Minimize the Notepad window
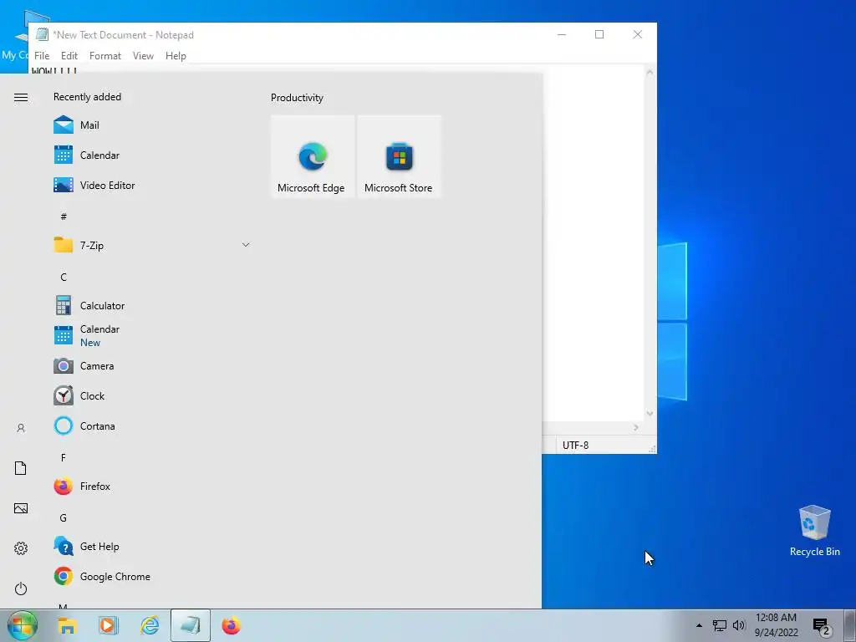Viewport: 856px width, 642px height. [562, 34]
